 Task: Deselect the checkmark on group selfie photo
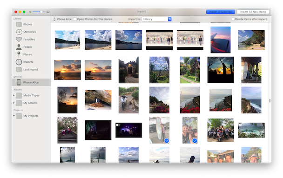pyautogui.click(x=195, y=141)
